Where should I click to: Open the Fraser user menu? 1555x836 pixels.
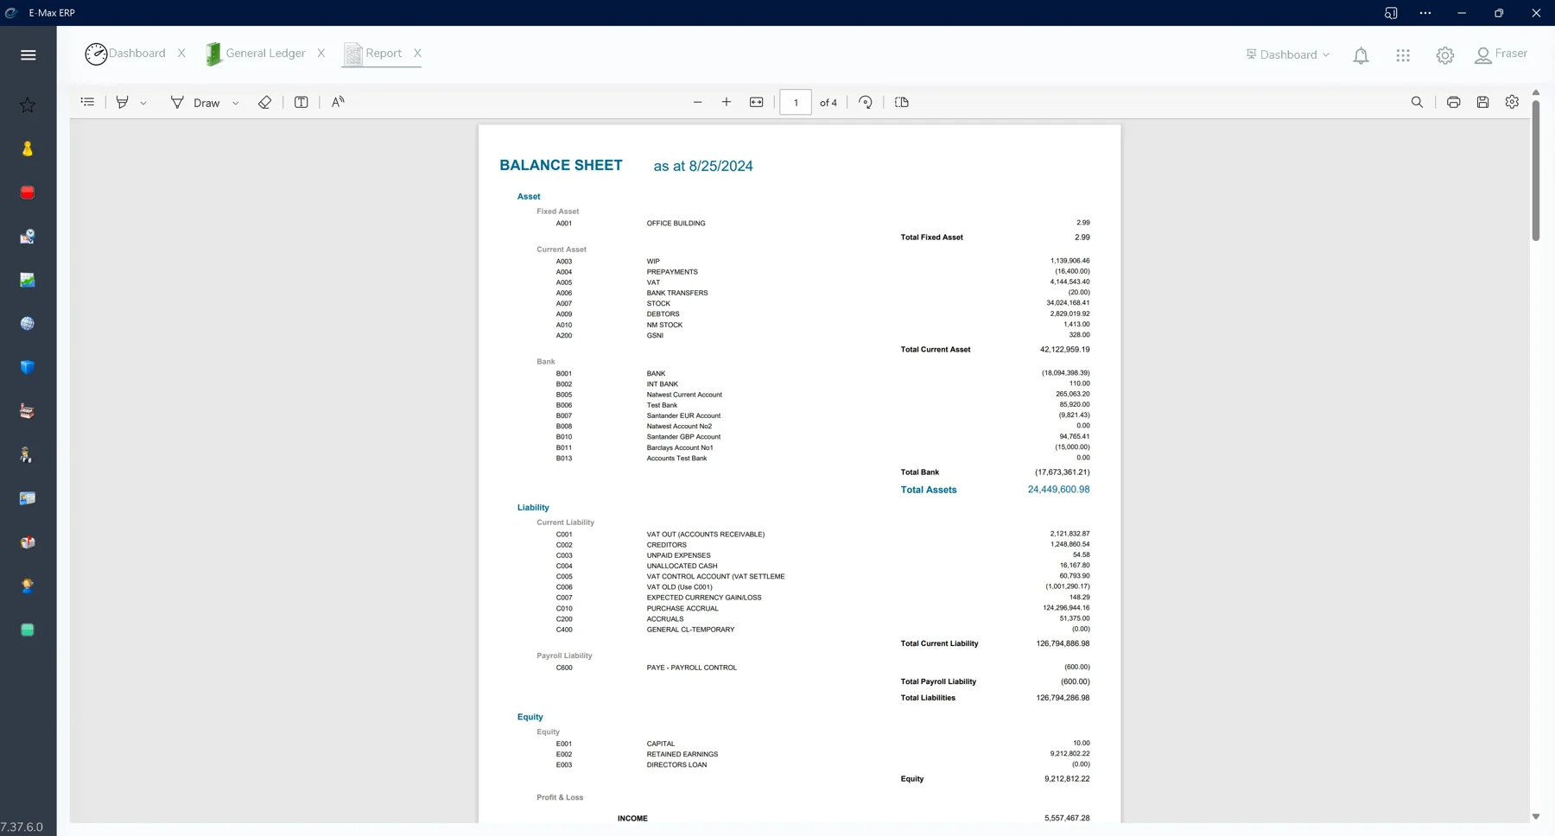(1501, 54)
